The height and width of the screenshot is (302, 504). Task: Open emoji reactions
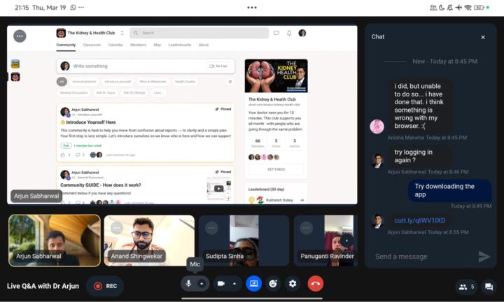point(273,284)
